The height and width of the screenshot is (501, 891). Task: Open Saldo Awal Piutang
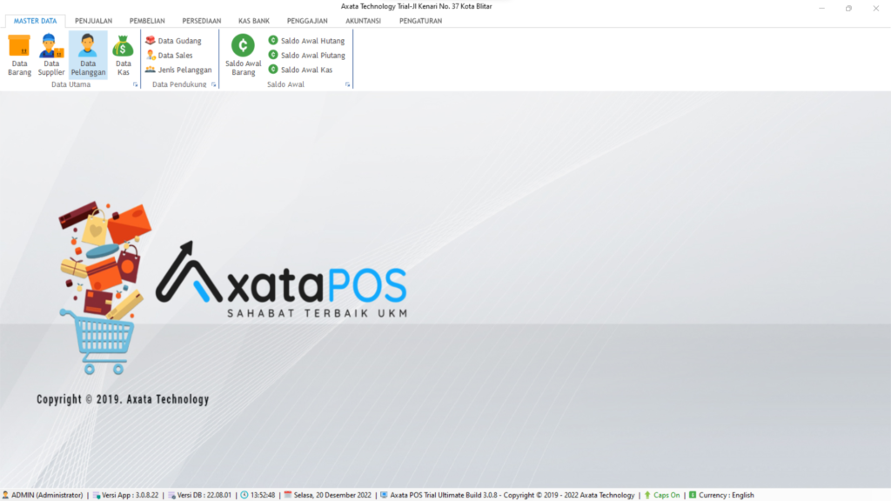coord(306,55)
